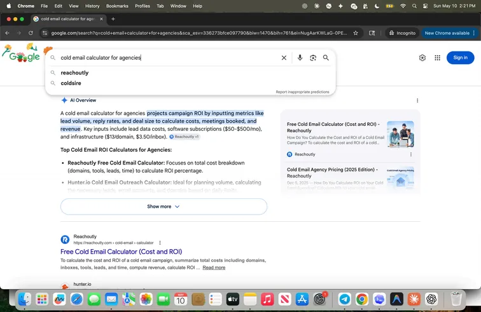Open the side panel icon in Chrome toolbar

pyautogui.click(x=372, y=33)
